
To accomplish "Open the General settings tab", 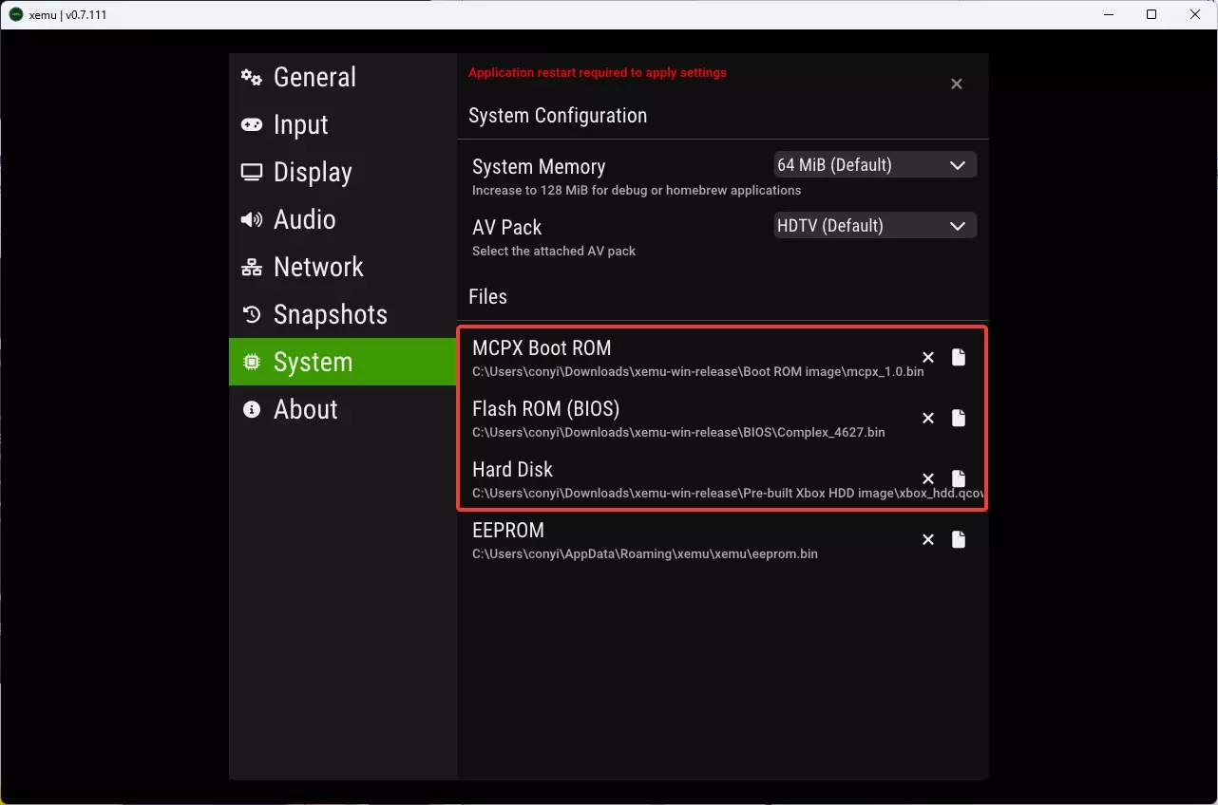I will (343, 77).
